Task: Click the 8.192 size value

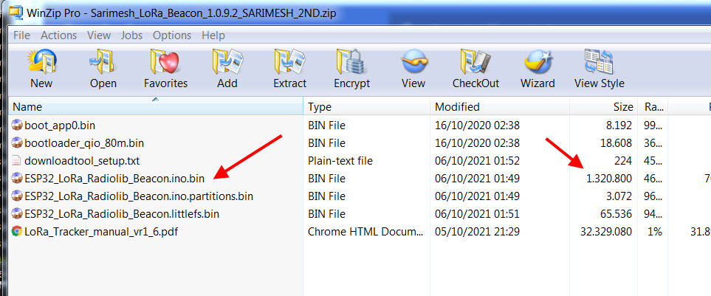Action: coord(619,125)
